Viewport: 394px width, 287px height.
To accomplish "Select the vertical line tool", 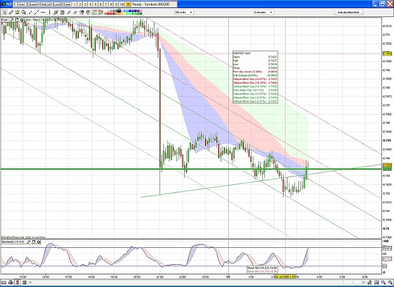I will 50,12.
